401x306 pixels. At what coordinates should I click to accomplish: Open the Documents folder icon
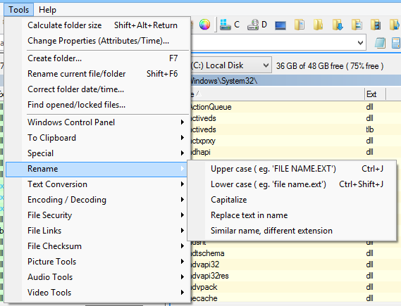point(300,25)
